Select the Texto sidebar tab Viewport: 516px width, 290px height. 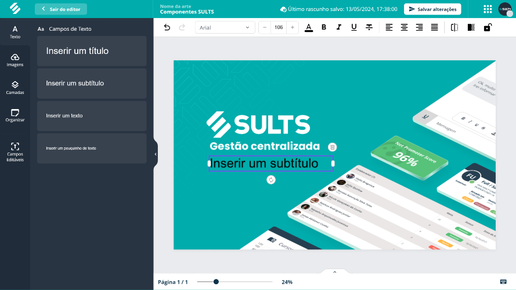(x=15, y=32)
